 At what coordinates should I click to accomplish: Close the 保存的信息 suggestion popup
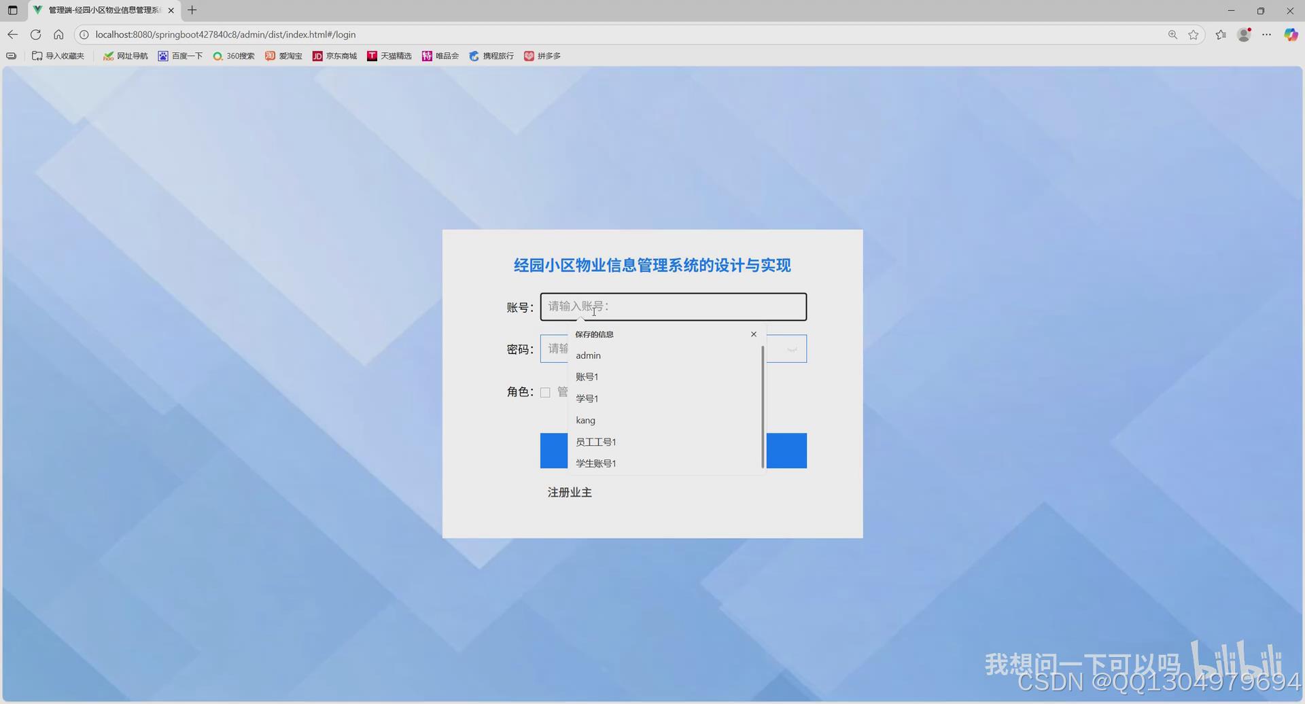tap(754, 334)
